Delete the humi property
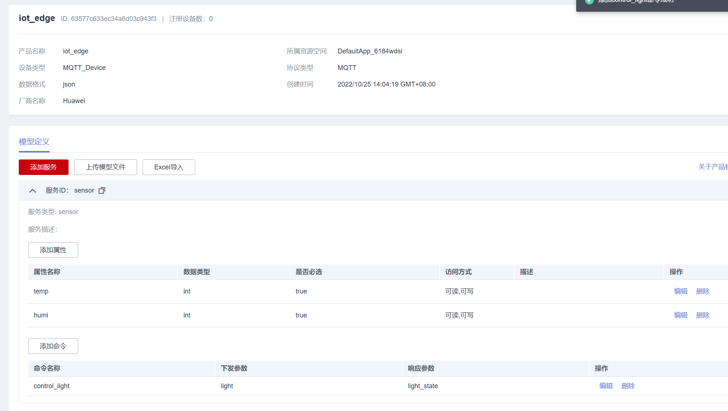The width and height of the screenshot is (728, 411). coord(703,315)
